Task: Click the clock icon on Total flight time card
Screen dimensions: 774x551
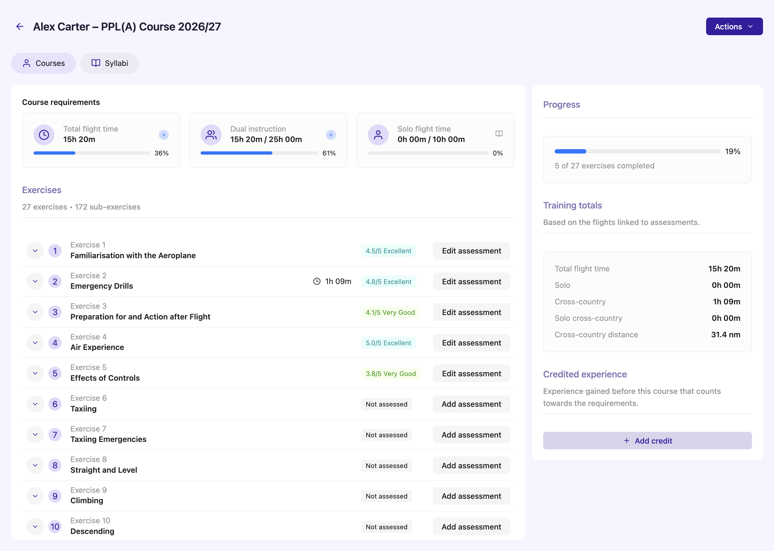Action: tap(44, 135)
